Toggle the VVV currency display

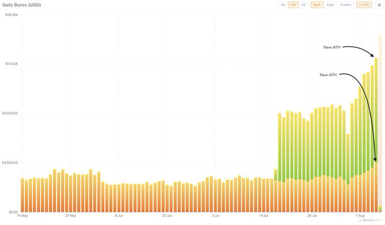364,5
